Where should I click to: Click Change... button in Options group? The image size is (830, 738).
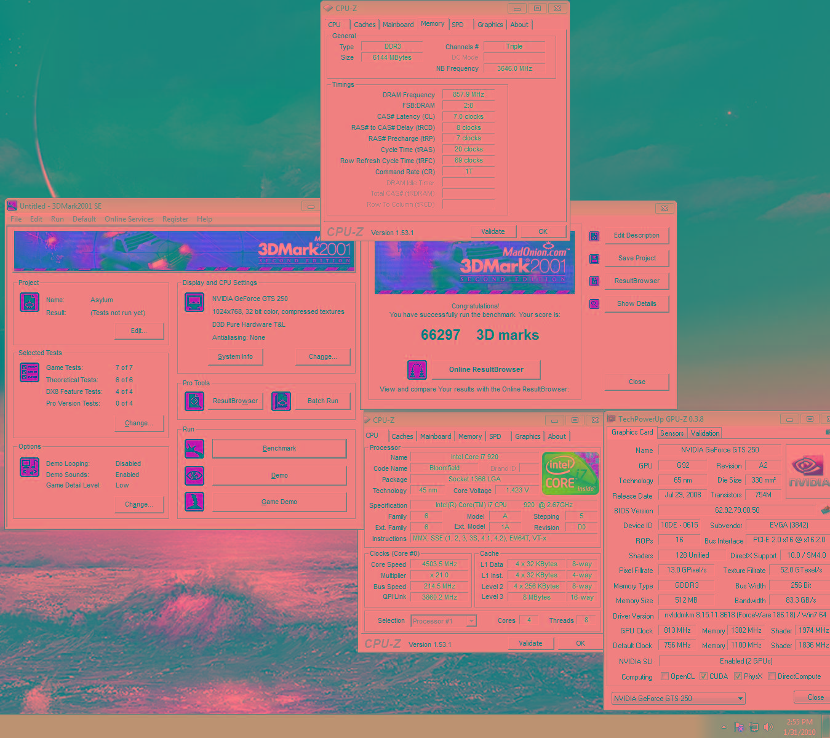pos(139,505)
